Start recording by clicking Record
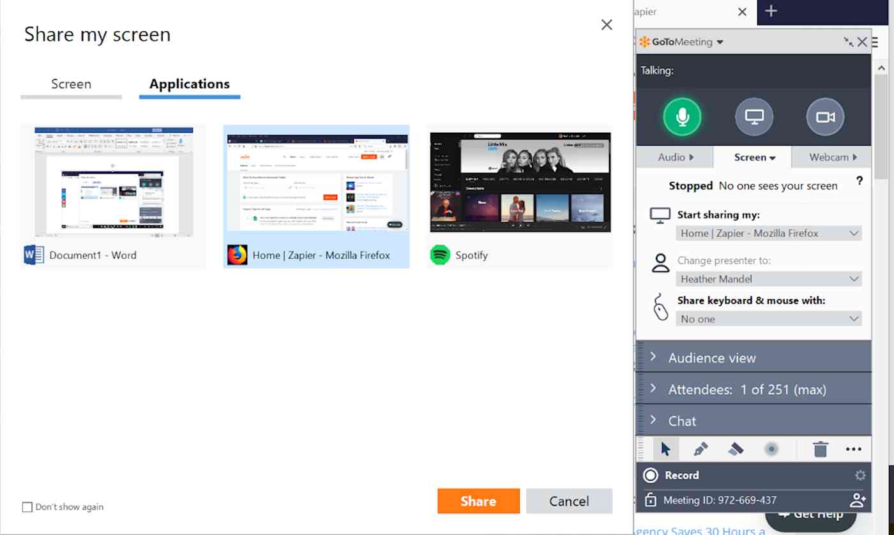Image resolution: width=894 pixels, height=535 pixels. (670, 475)
